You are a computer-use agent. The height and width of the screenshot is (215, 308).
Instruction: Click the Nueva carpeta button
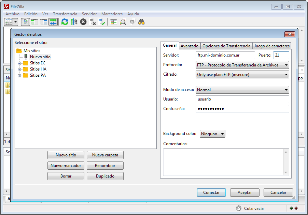[x=105, y=155]
